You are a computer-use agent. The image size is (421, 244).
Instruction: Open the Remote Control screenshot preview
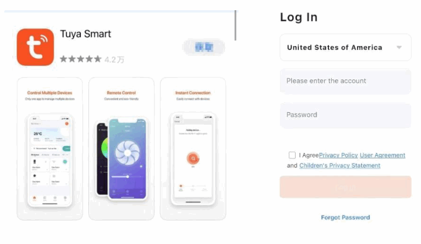121,149
